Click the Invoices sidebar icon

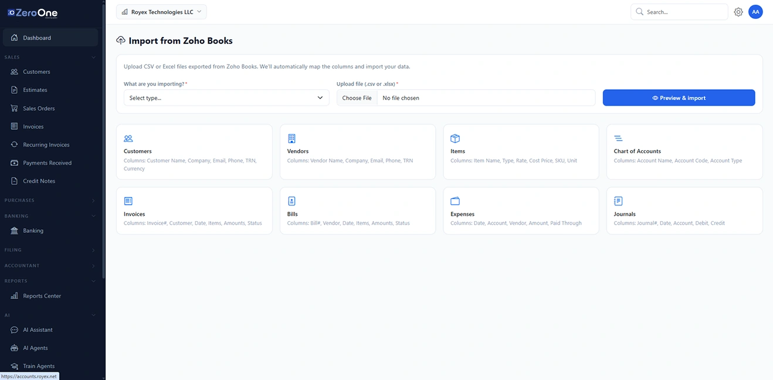tap(14, 126)
